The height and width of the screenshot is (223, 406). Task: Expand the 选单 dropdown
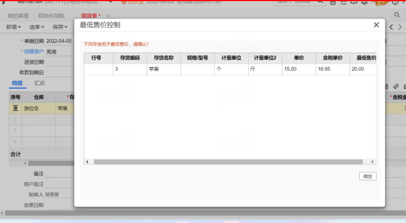pyautogui.click(x=36, y=27)
